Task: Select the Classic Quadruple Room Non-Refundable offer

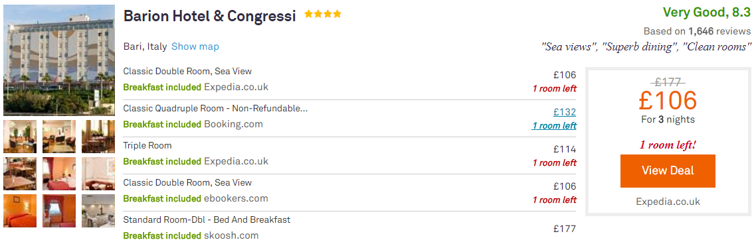Action: point(349,119)
